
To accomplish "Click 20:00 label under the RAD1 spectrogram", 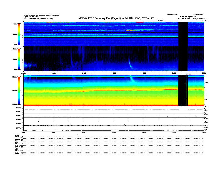I will tap(174, 73).
